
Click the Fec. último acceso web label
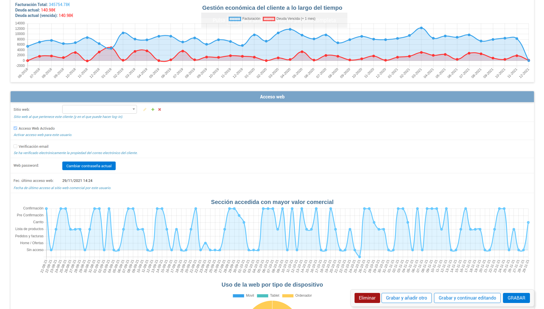click(x=34, y=181)
